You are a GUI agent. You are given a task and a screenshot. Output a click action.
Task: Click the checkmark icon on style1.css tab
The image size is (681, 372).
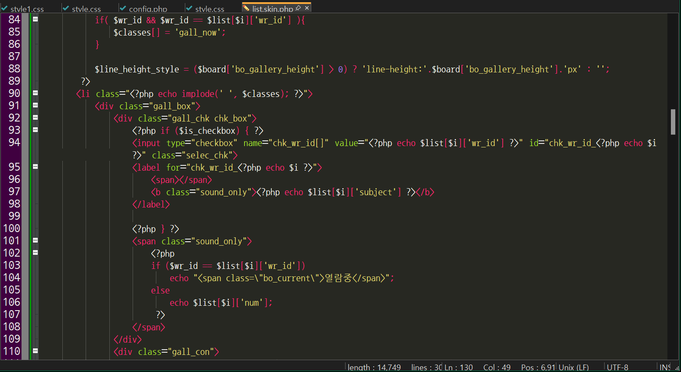click(4, 8)
